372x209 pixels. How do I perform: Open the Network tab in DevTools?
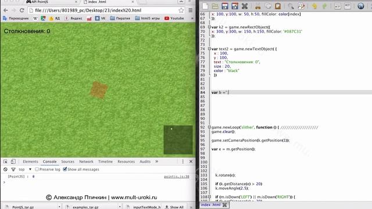pyautogui.click(x=86, y=161)
